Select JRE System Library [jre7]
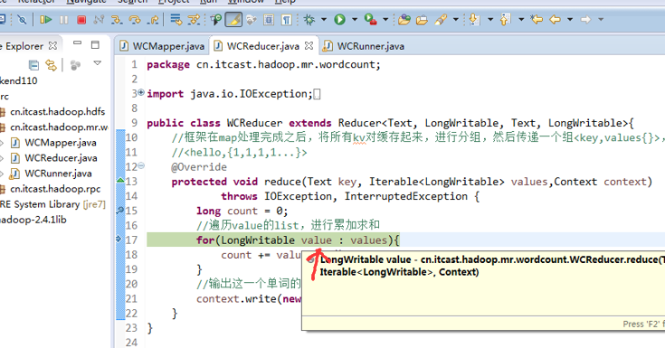The width and height of the screenshot is (665, 348). 52,204
